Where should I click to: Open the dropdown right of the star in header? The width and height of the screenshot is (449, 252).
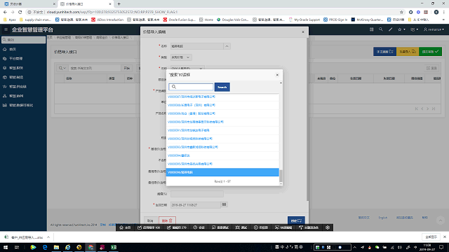414,29
